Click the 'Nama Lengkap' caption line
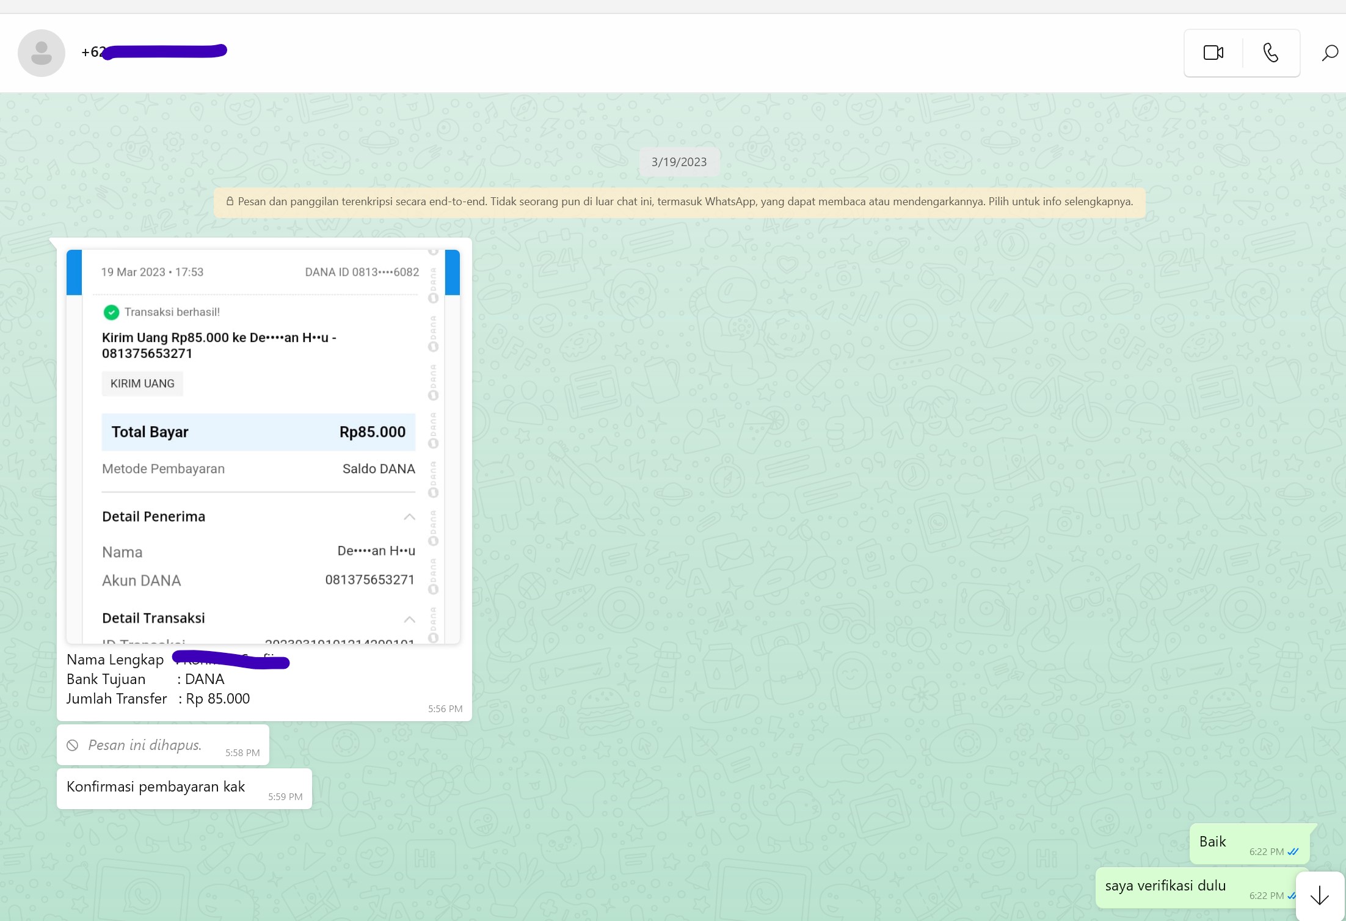The height and width of the screenshot is (921, 1346). [x=177, y=660]
